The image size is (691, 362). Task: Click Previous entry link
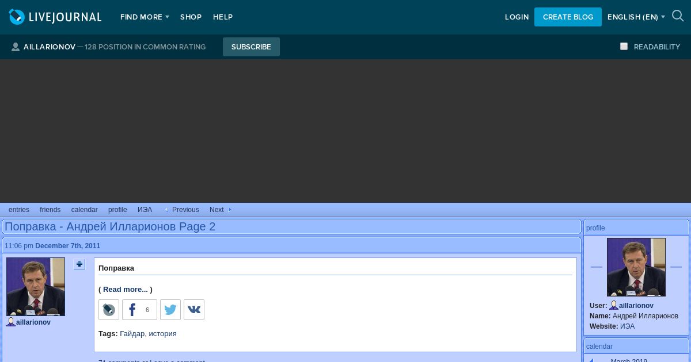(185, 210)
